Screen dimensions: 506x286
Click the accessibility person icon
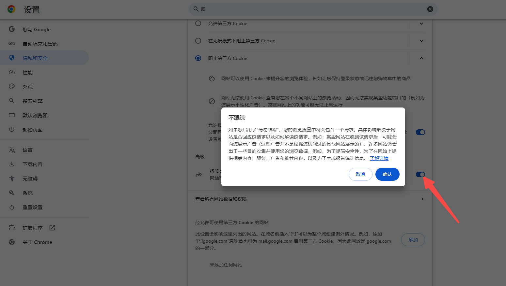(x=12, y=178)
